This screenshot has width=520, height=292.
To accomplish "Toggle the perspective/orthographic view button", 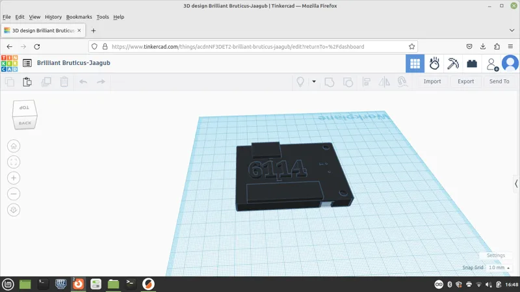I will (14, 209).
